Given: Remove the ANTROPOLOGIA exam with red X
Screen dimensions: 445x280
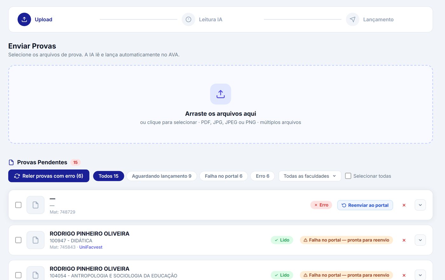Looking at the screenshot, I should 404,275.
